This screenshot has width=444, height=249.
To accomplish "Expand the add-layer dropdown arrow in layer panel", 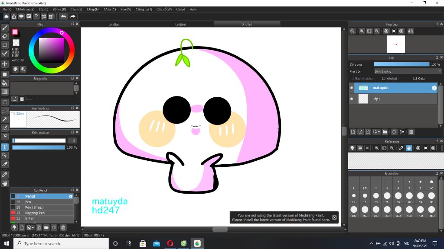I will pyautogui.click(x=379, y=132).
